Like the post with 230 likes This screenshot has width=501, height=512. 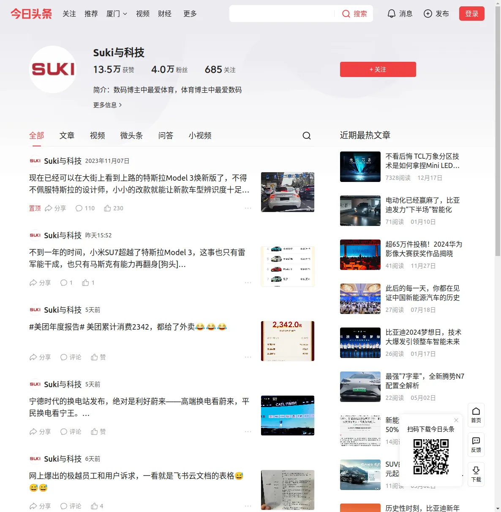pyautogui.click(x=114, y=208)
